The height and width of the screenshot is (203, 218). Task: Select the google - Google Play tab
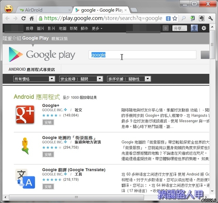pyautogui.click(x=101, y=10)
